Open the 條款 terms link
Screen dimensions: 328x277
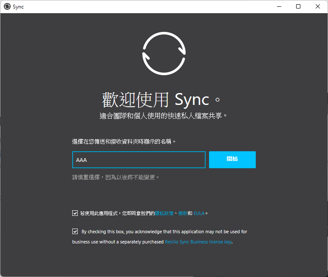point(183,213)
